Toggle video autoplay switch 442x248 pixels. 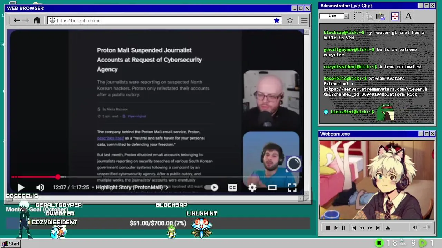pos(211,187)
